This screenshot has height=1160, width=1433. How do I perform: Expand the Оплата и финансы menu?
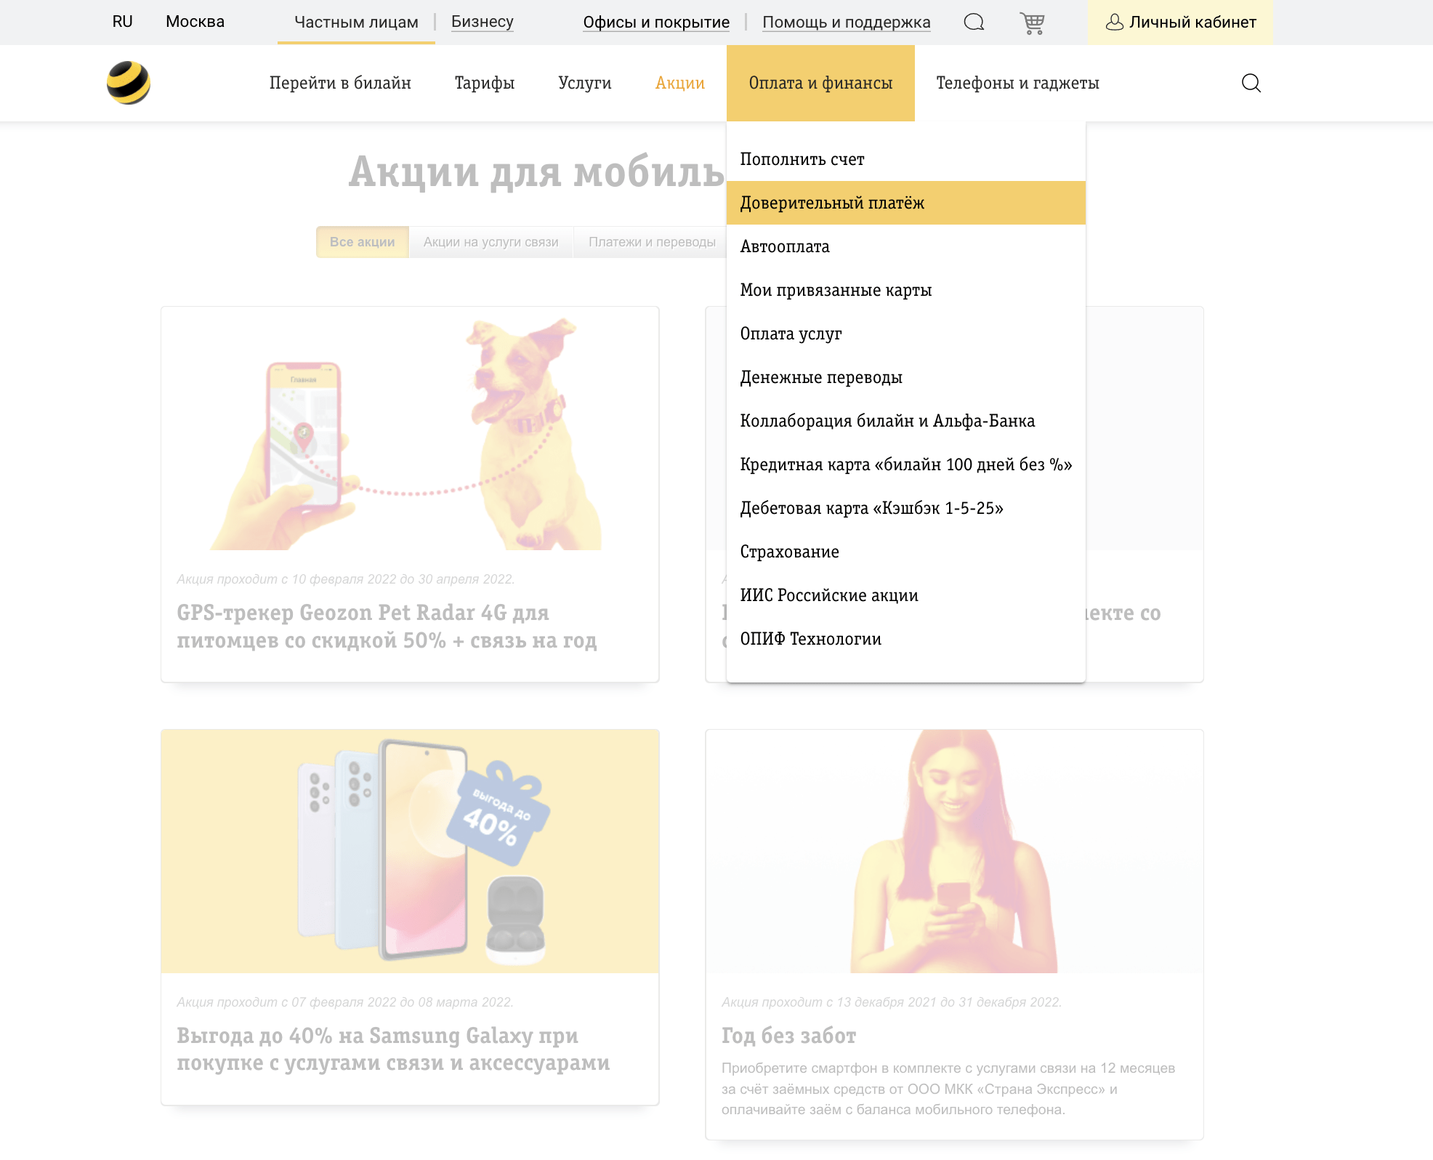point(820,83)
